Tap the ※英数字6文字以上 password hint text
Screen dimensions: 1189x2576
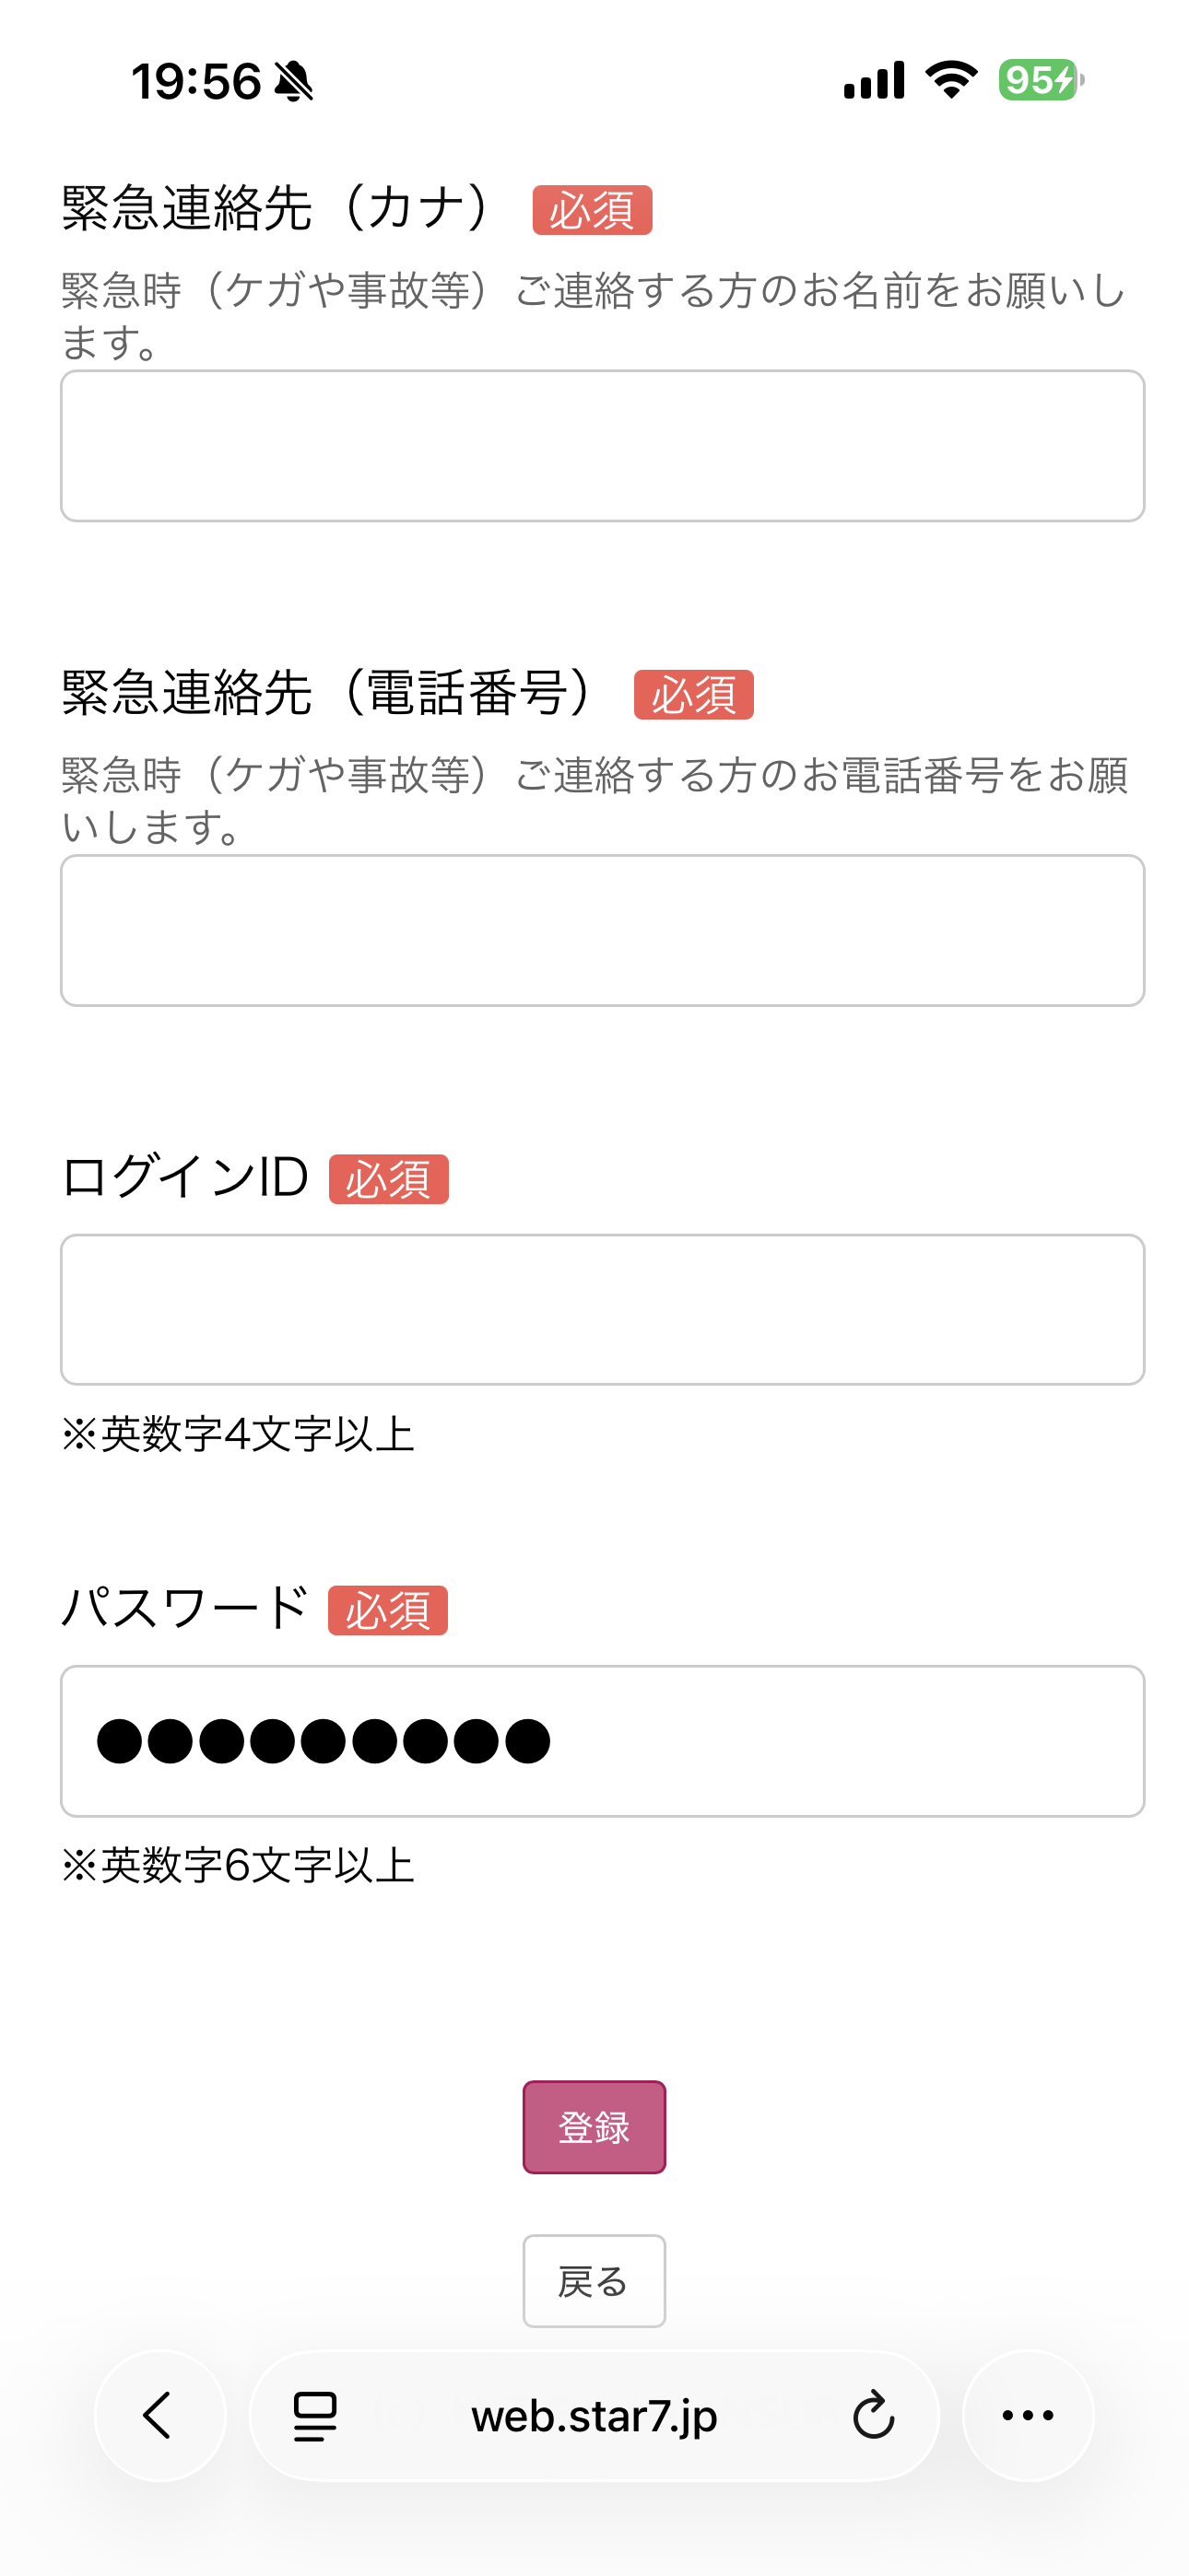(x=238, y=1865)
